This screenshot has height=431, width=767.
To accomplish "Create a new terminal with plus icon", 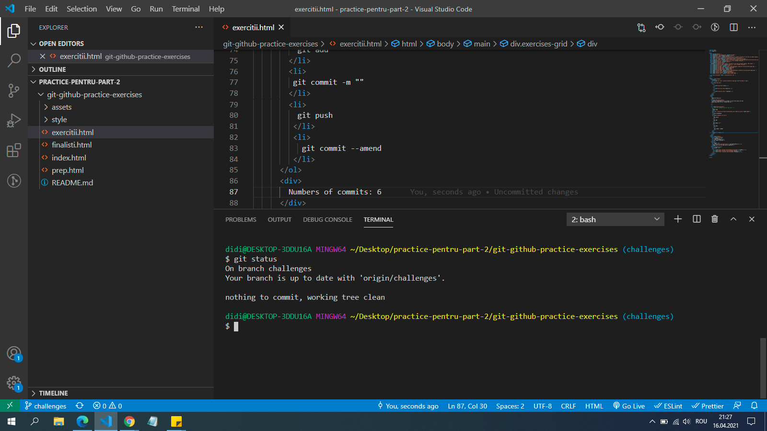I will (678, 219).
